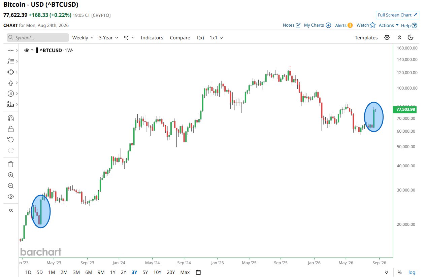Select the 1D range button
This screenshot has height=279, width=425.
pyautogui.click(x=28, y=272)
